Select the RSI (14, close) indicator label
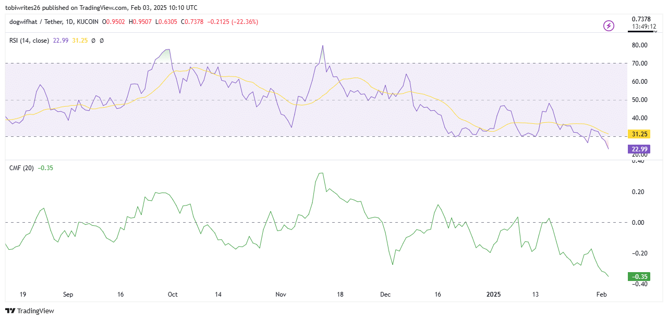The height and width of the screenshot is (320, 668). coord(29,40)
